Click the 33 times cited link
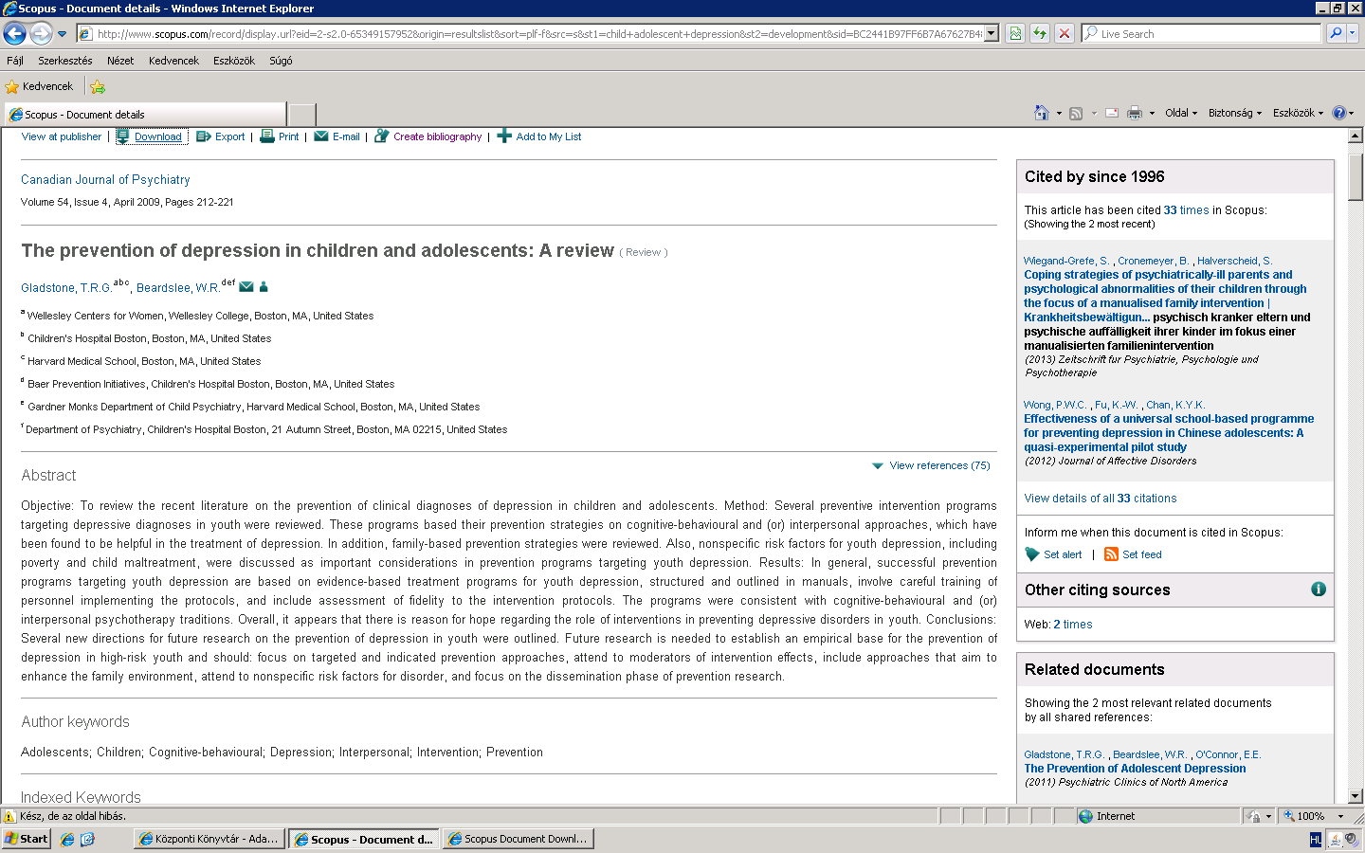The height and width of the screenshot is (853, 1365). click(1186, 210)
